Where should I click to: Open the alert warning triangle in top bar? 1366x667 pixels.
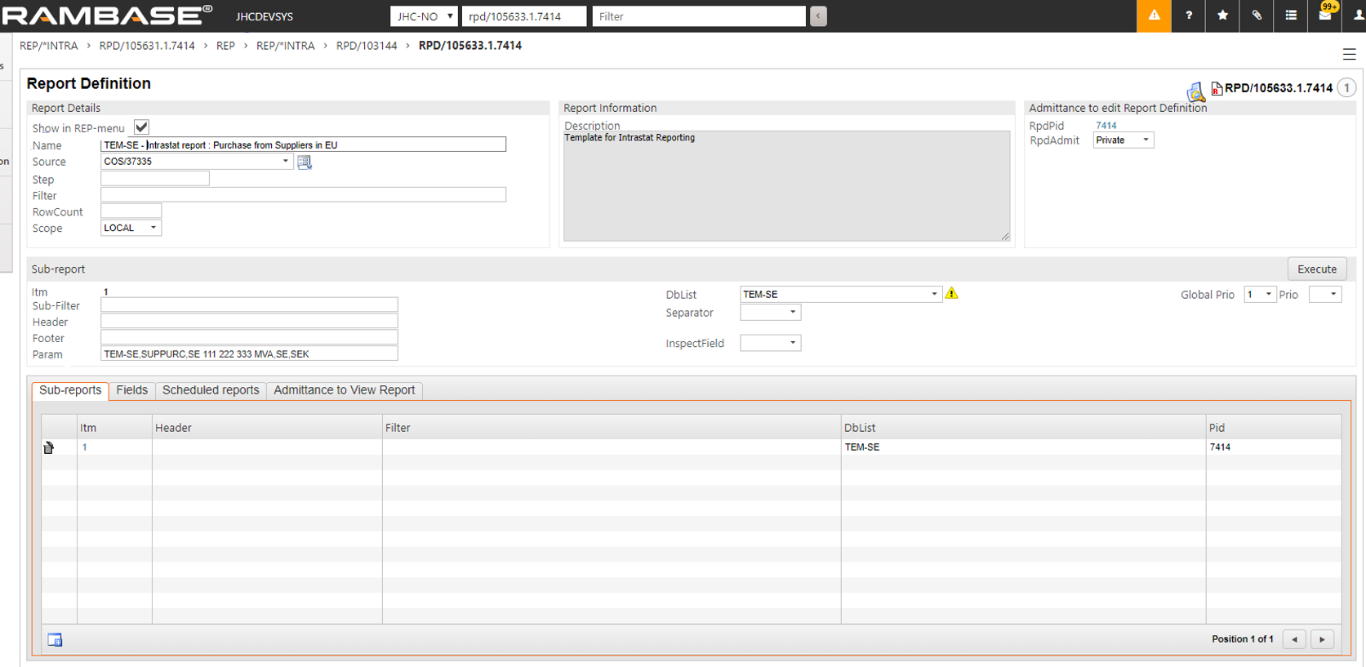click(1154, 16)
